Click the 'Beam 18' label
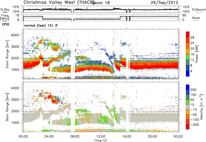The image size is (206, 142). pyautogui.click(x=100, y=3)
